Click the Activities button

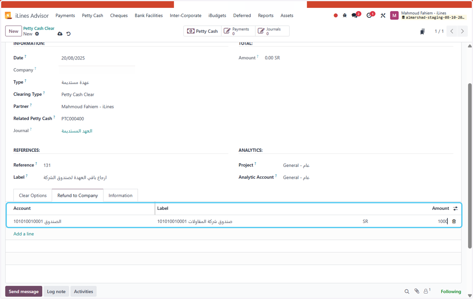point(84,292)
